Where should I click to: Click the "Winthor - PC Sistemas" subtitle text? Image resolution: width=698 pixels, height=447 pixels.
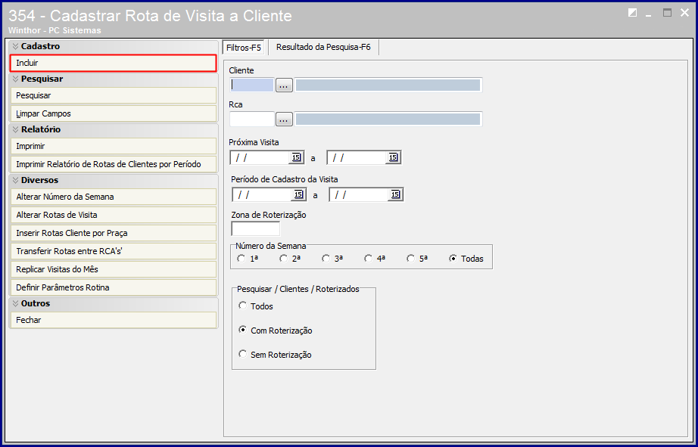click(x=55, y=31)
